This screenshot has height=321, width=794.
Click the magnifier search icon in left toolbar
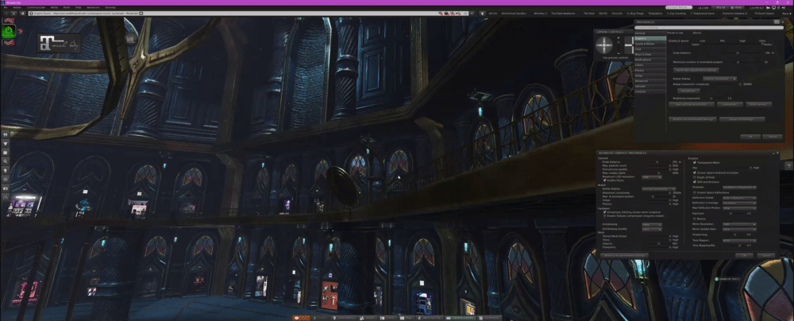pos(5,160)
